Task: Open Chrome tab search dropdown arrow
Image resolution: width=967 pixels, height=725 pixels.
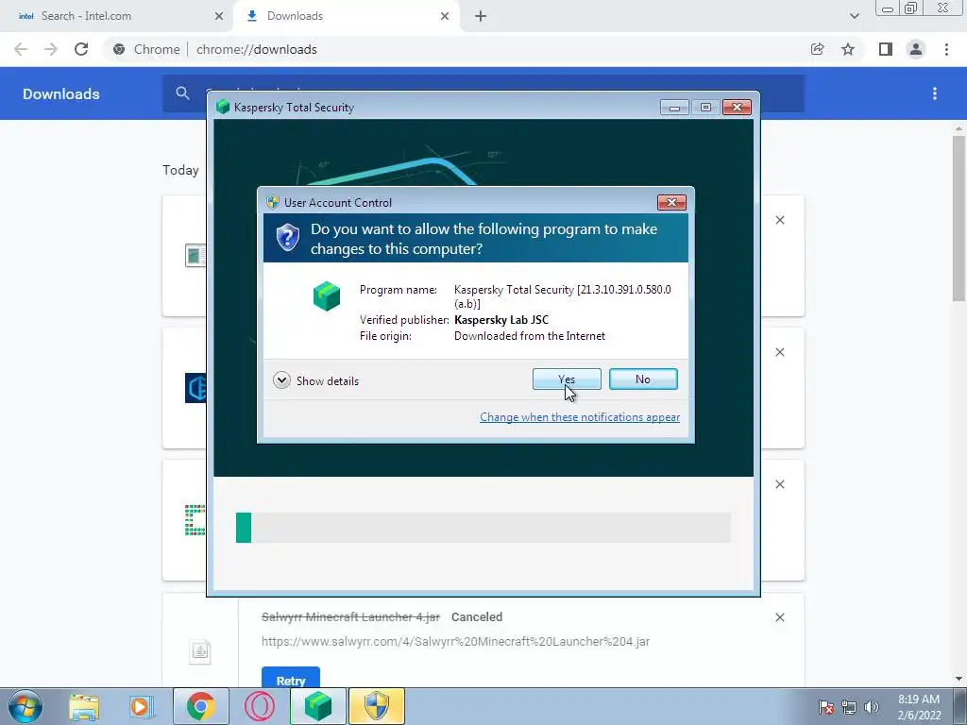Action: (854, 16)
